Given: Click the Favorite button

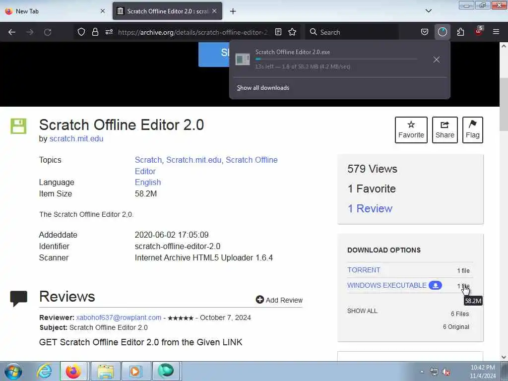Looking at the screenshot, I should tap(411, 130).
